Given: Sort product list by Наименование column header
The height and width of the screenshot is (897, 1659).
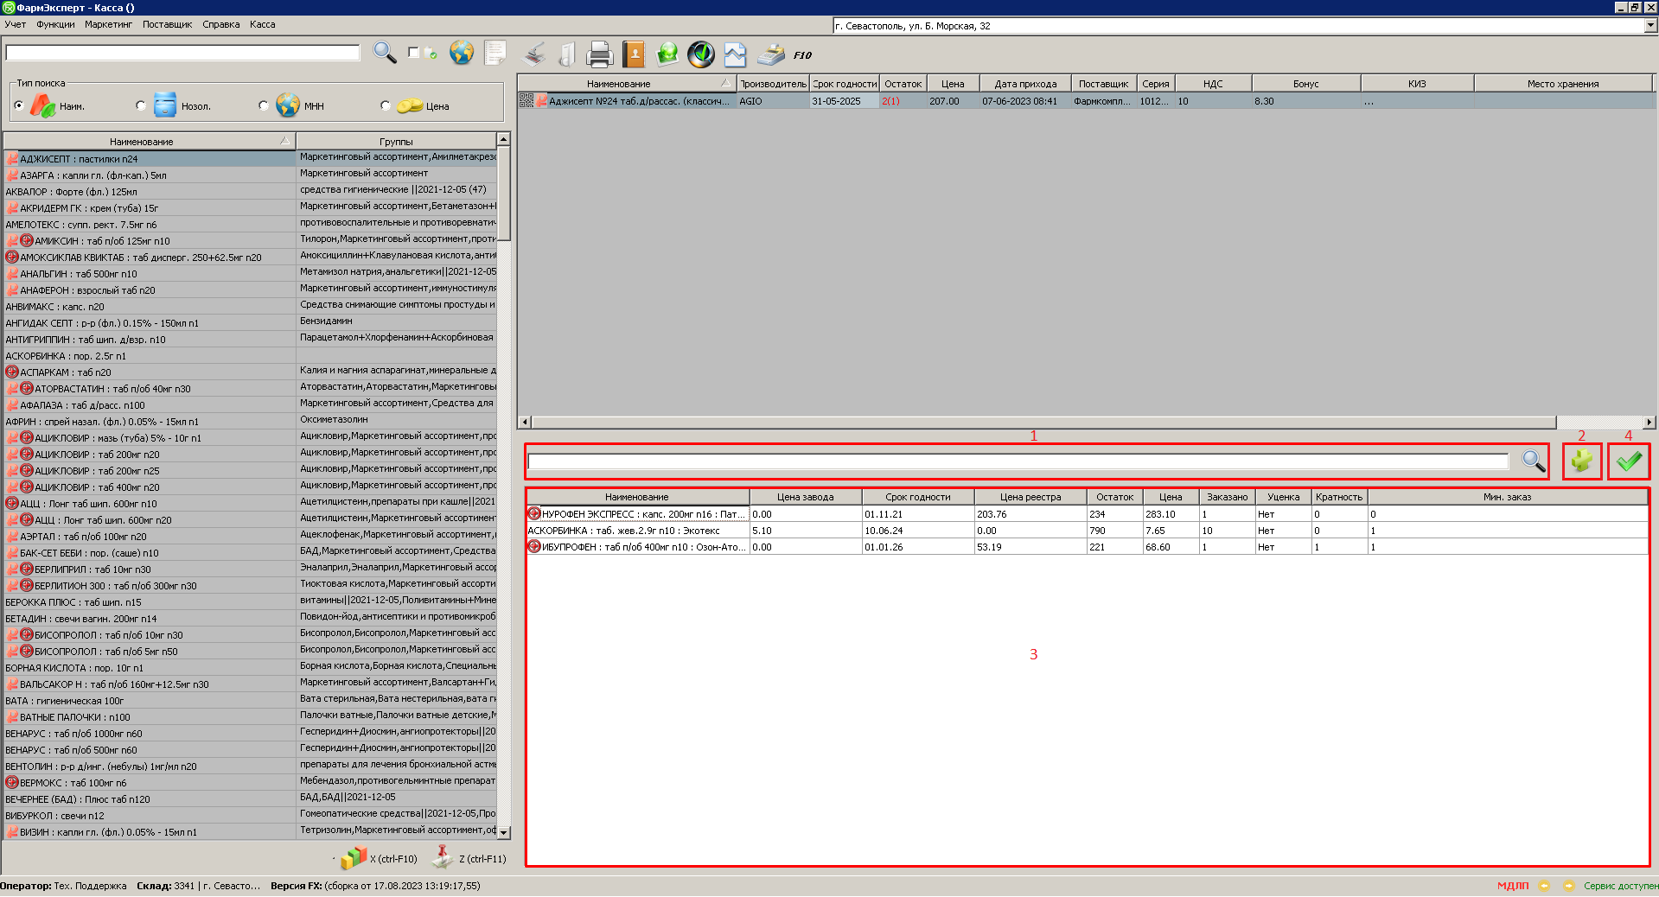Looking at the screenshot, I should tap(142, 141).
